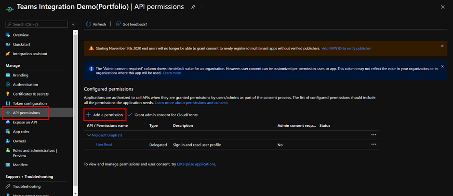Click the checkmark icon for Grant admin consent
Screen dimensions: 453x196
click(130, 114)
